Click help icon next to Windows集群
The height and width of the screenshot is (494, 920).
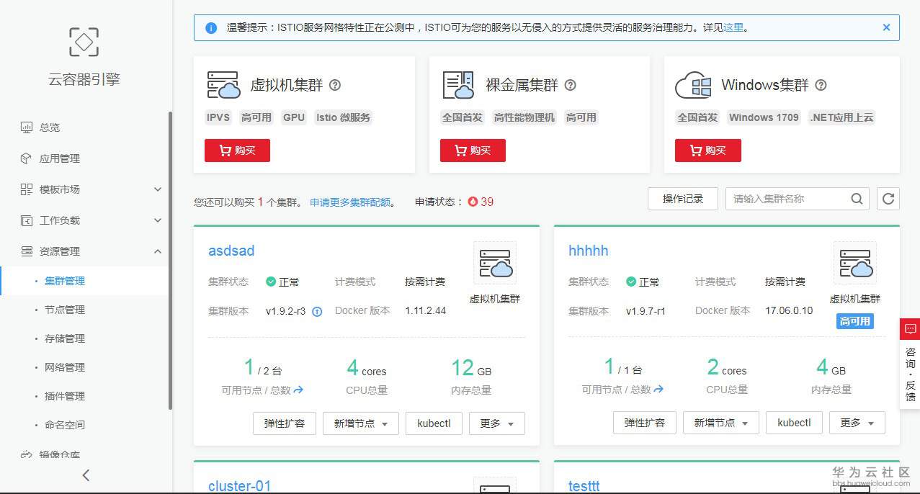tap(821, 85)
